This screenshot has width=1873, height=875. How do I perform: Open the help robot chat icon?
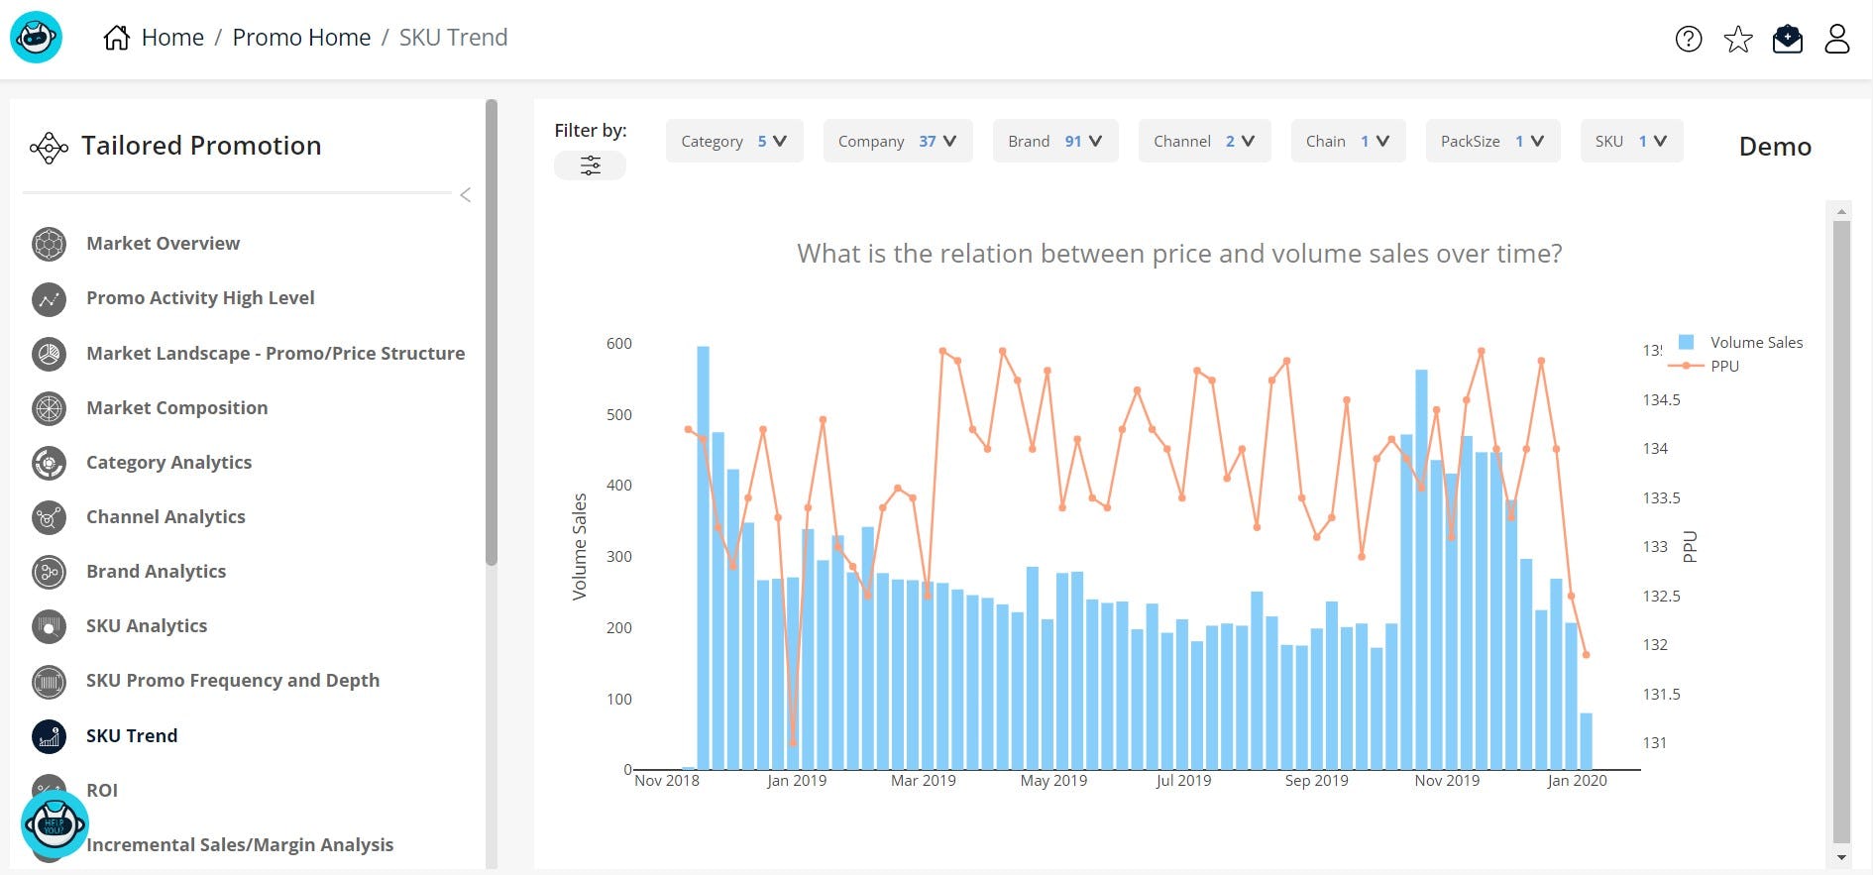click(55, 822)
